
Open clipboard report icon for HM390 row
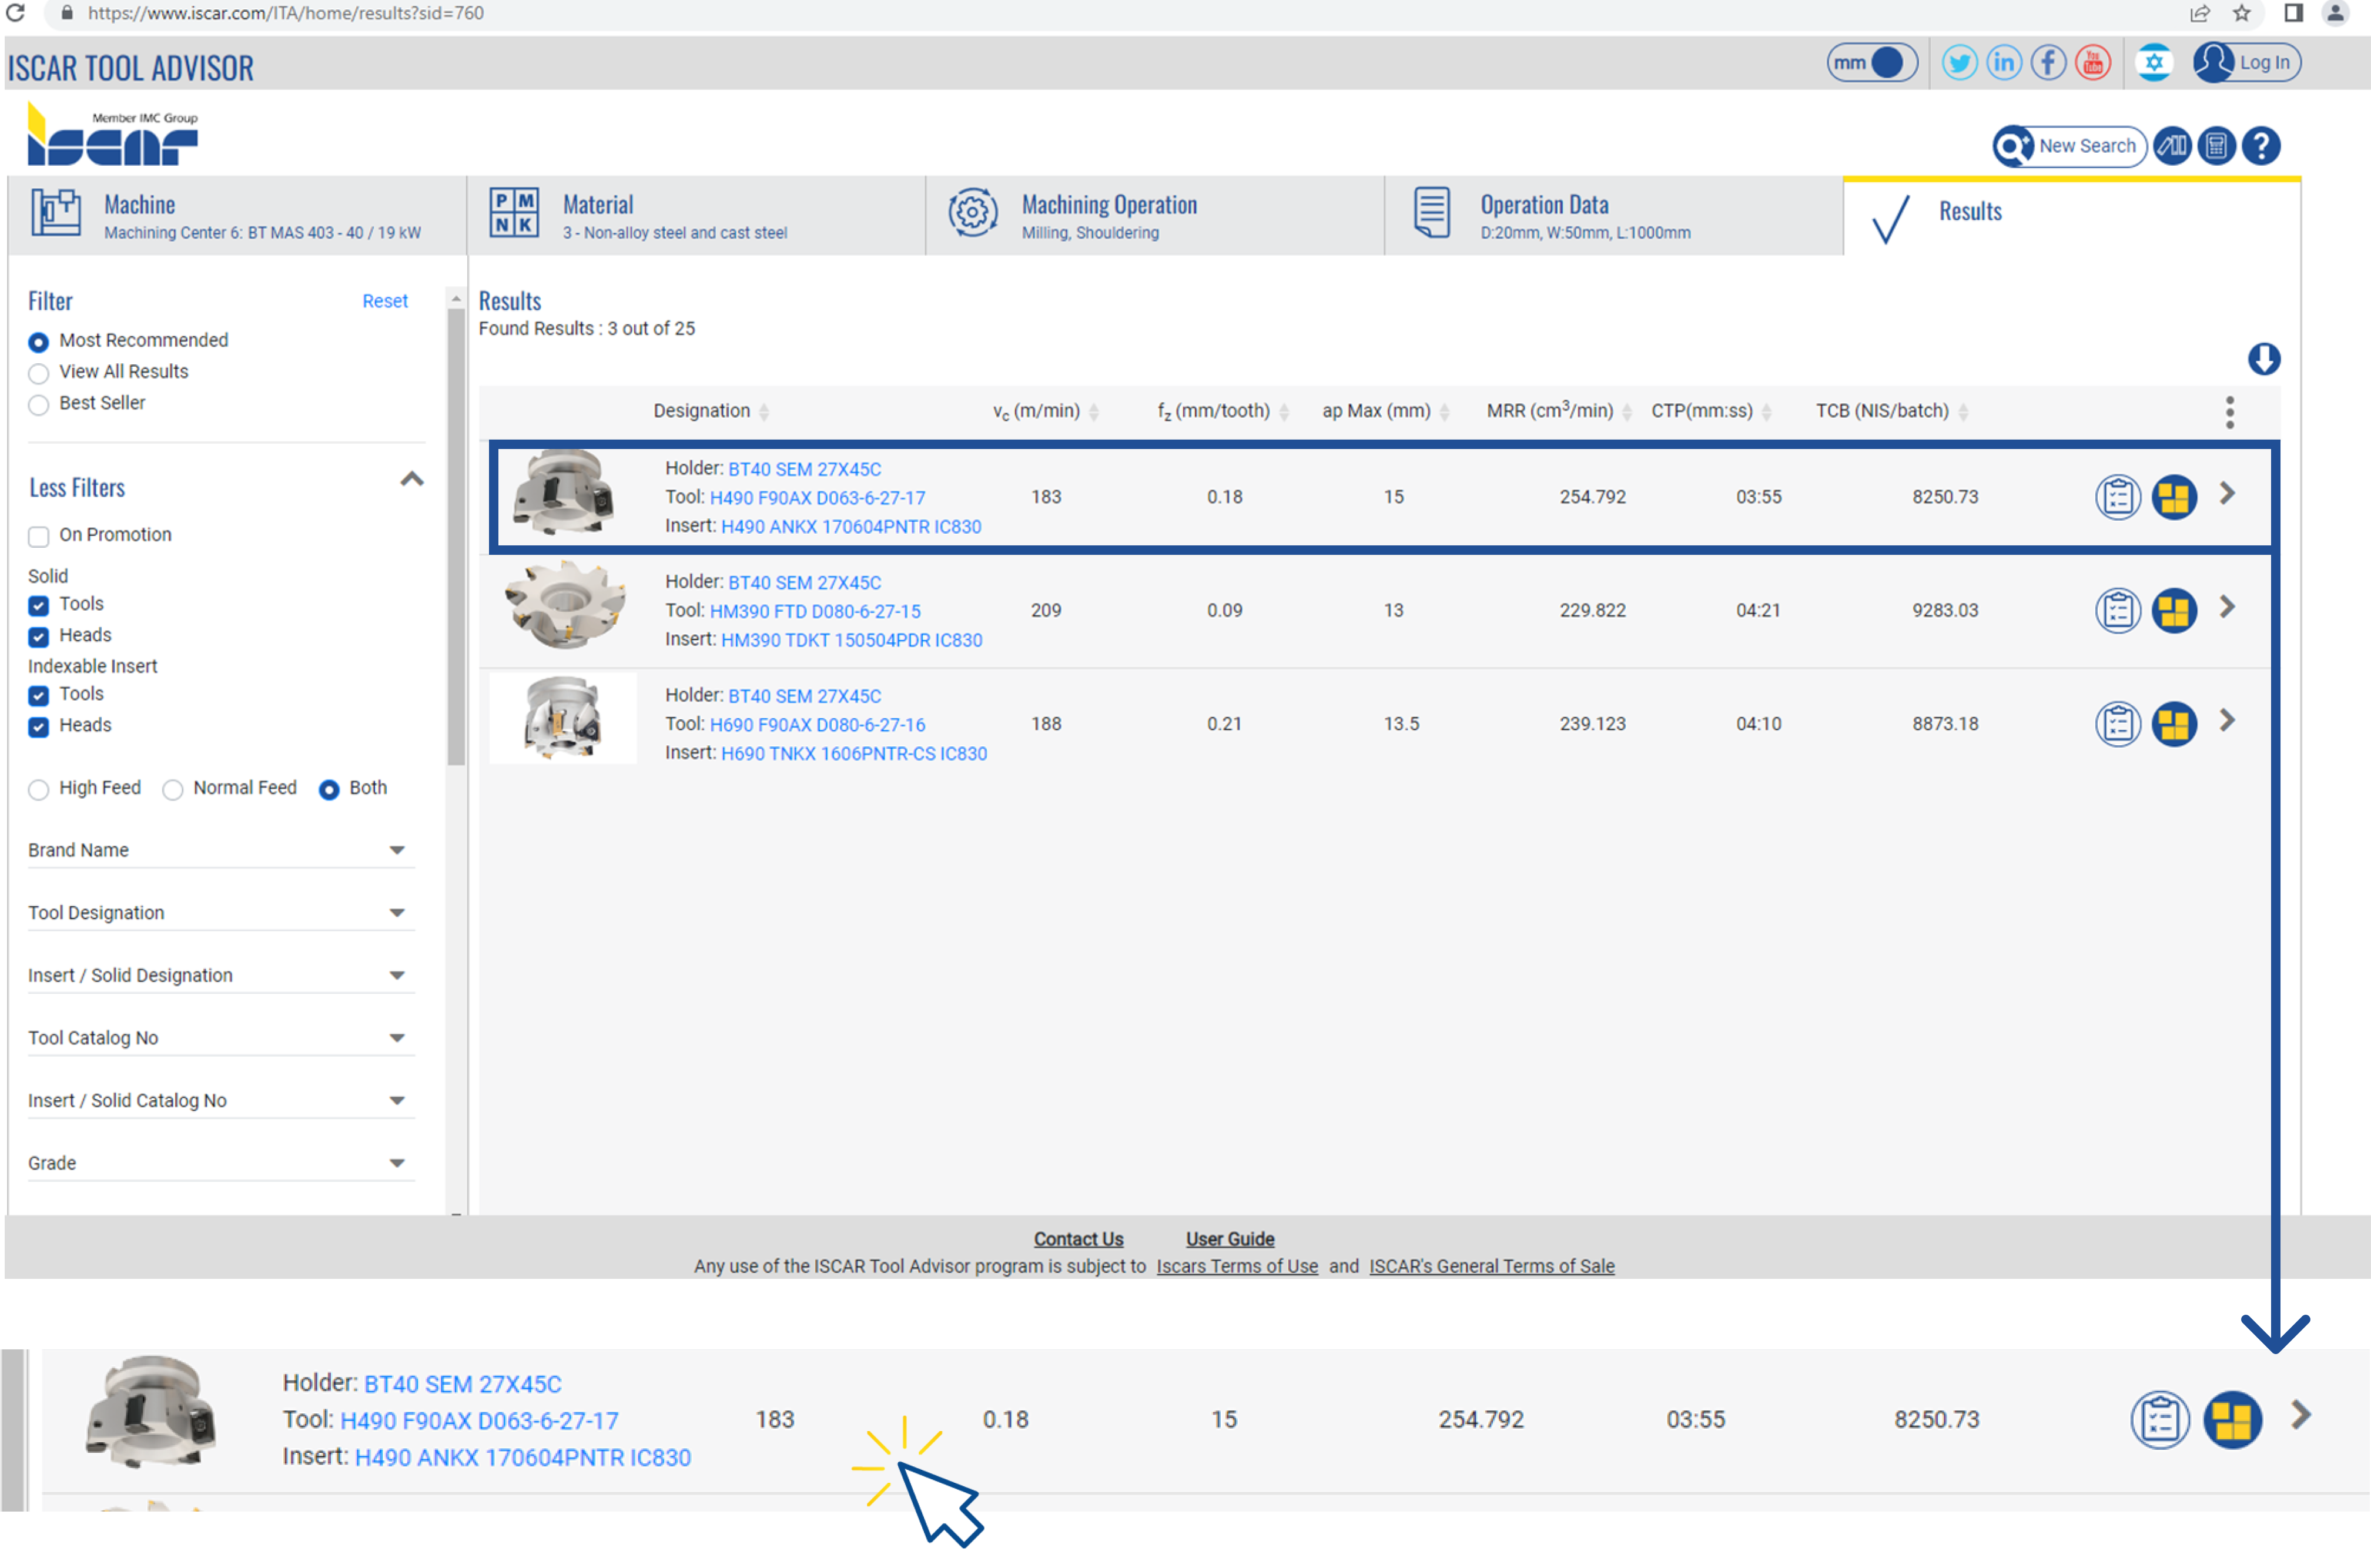point(2117,611)
